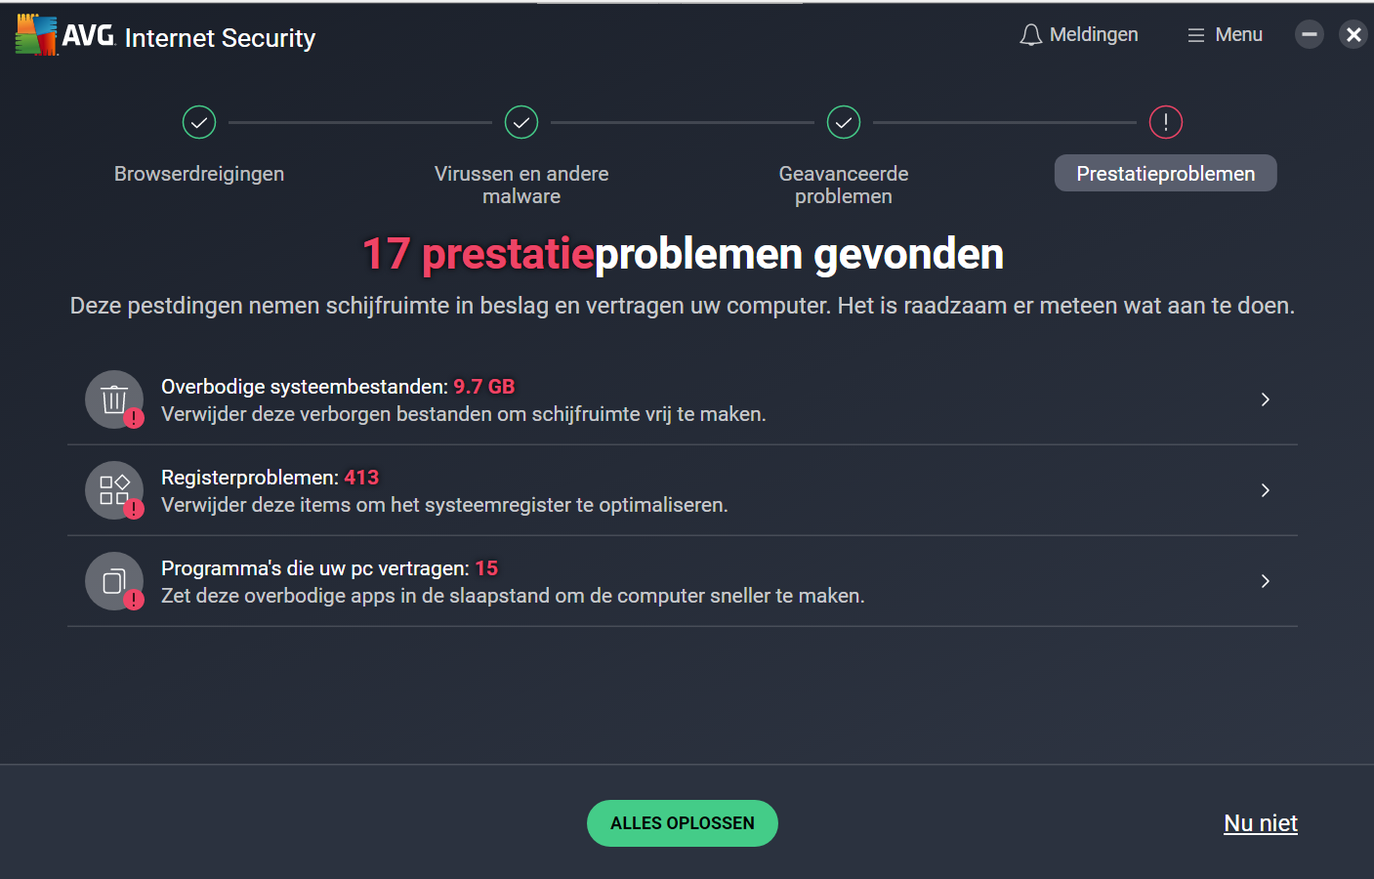1374x879 pixels.
Task: Select the Prestatieproblemen tab label
Action: click(x=1165, y=174)
